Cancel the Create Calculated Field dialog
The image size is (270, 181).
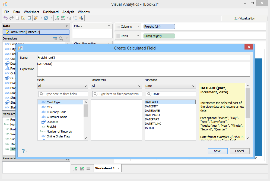coord(239,151)
